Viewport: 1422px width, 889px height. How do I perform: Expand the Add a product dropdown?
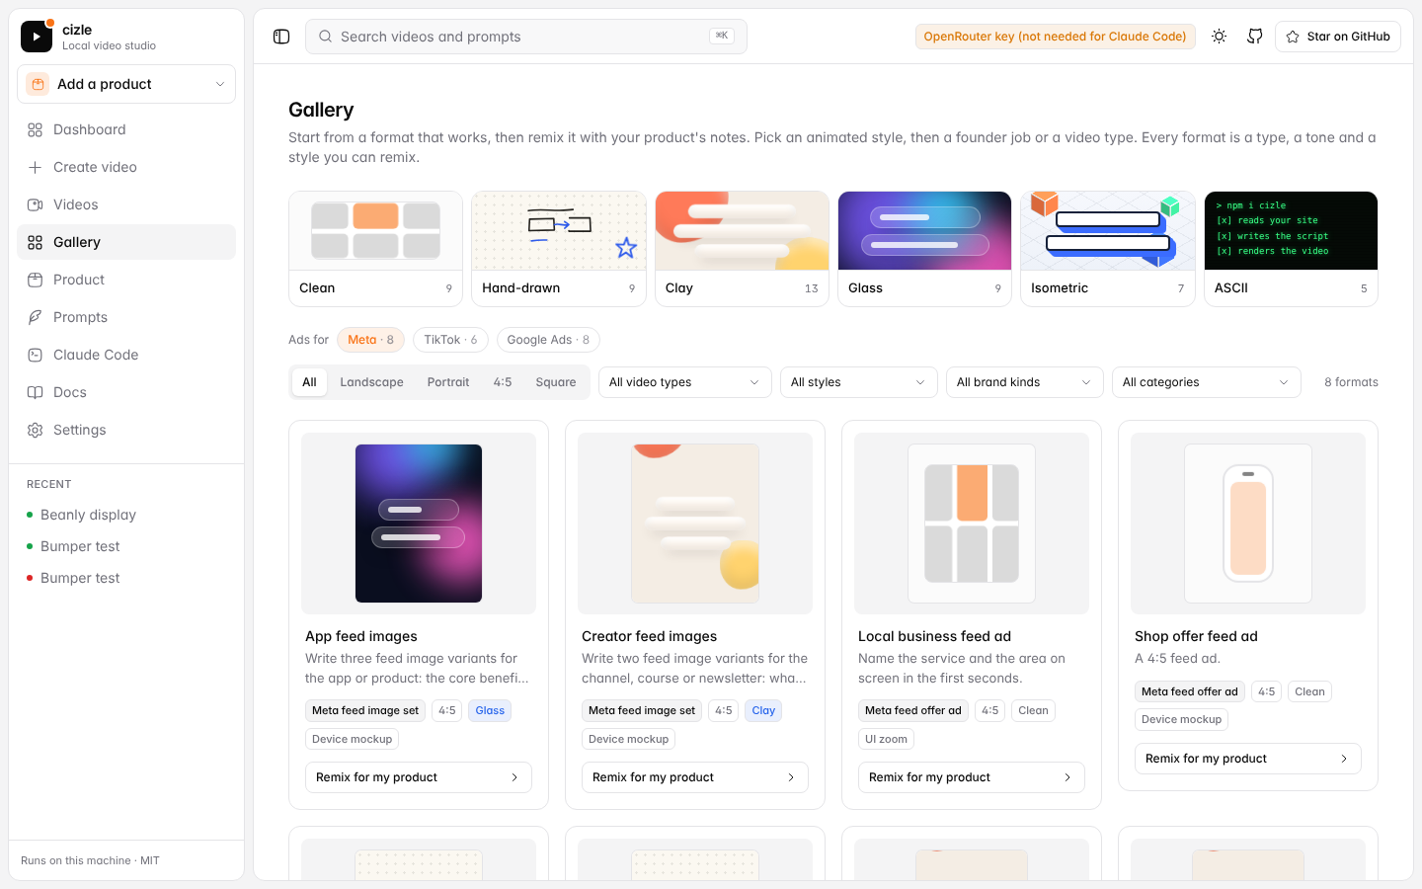tap(126, 84)
